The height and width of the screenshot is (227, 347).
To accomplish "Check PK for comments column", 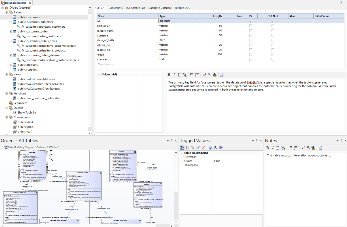I will click(251, 59).
